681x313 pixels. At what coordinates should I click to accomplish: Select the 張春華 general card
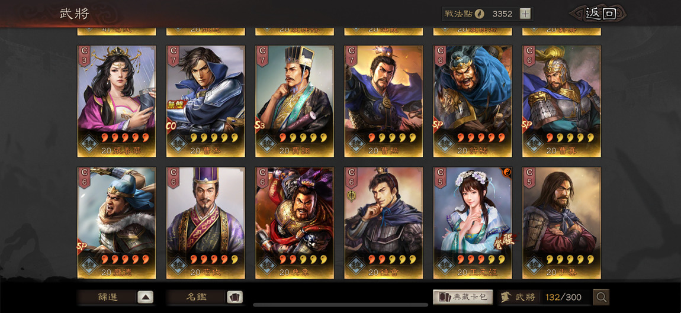117,101
